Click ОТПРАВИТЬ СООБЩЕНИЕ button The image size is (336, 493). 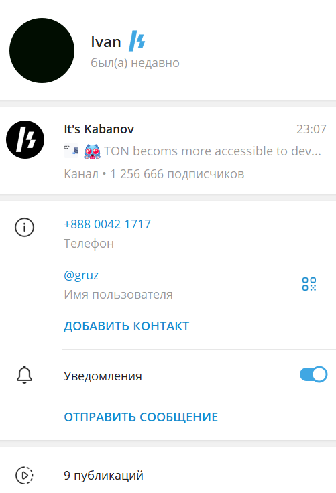(141, 417)
